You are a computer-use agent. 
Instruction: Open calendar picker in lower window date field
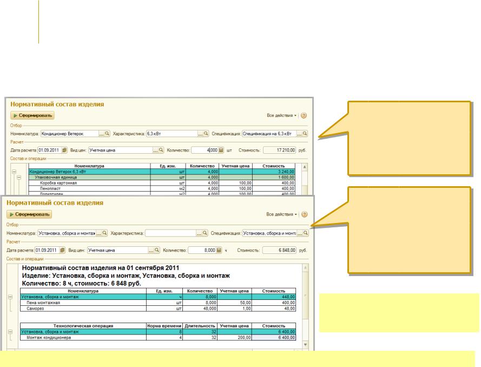[x=62, y=250]
